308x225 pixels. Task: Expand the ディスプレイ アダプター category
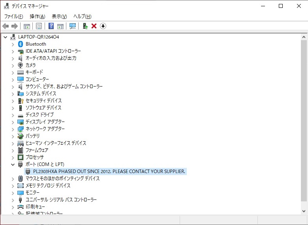(13, 122)
